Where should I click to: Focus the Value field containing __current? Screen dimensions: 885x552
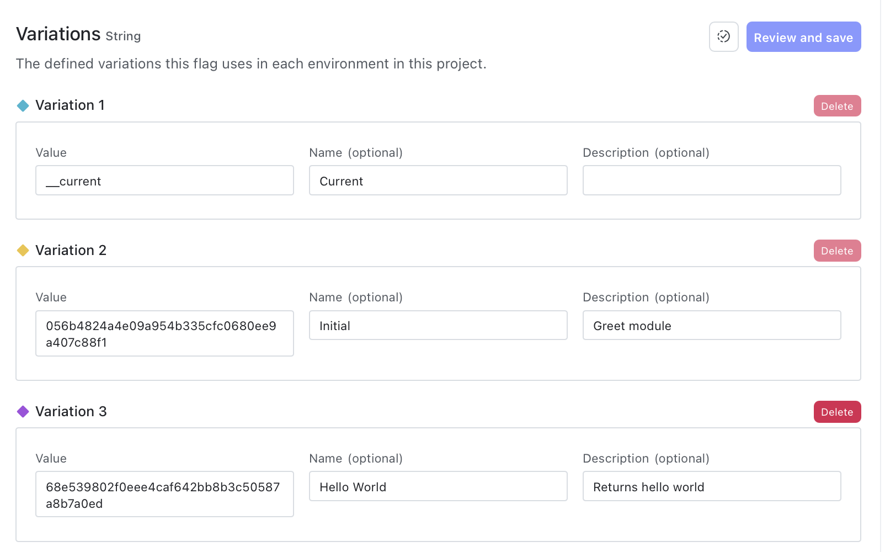coord(164,181)
